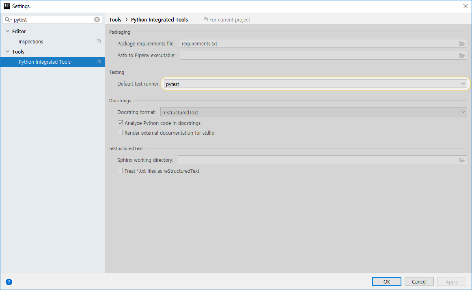The width and height of the screenshot is (472, 290).
Task: Collapse the Tools tree node
Action: 8,52
